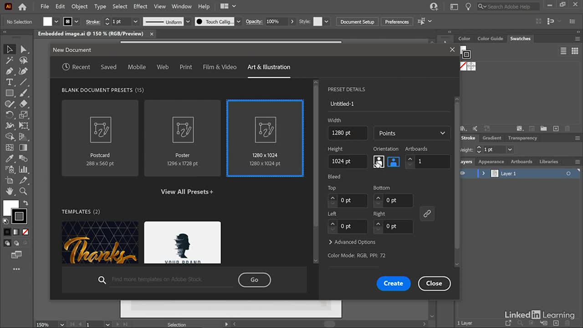This screenshot has height=328, width=583.
Task: Switch swatches panel to list view
Action: click(x=563, y=51)
